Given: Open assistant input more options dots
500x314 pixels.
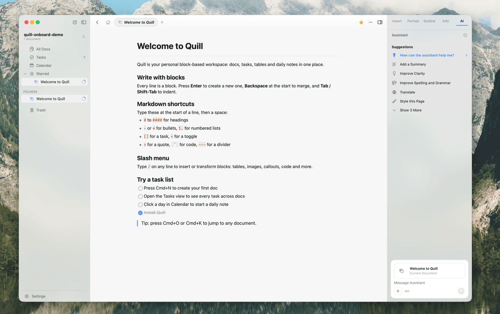Looking at the screenshot, I should click(407, 291).
